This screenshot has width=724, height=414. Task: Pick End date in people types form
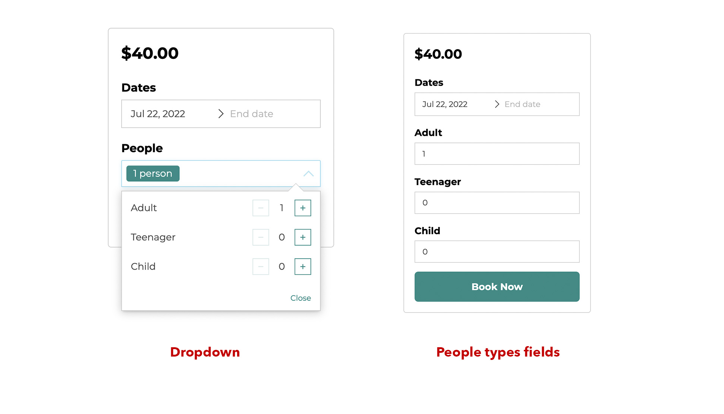coord(522,104)
